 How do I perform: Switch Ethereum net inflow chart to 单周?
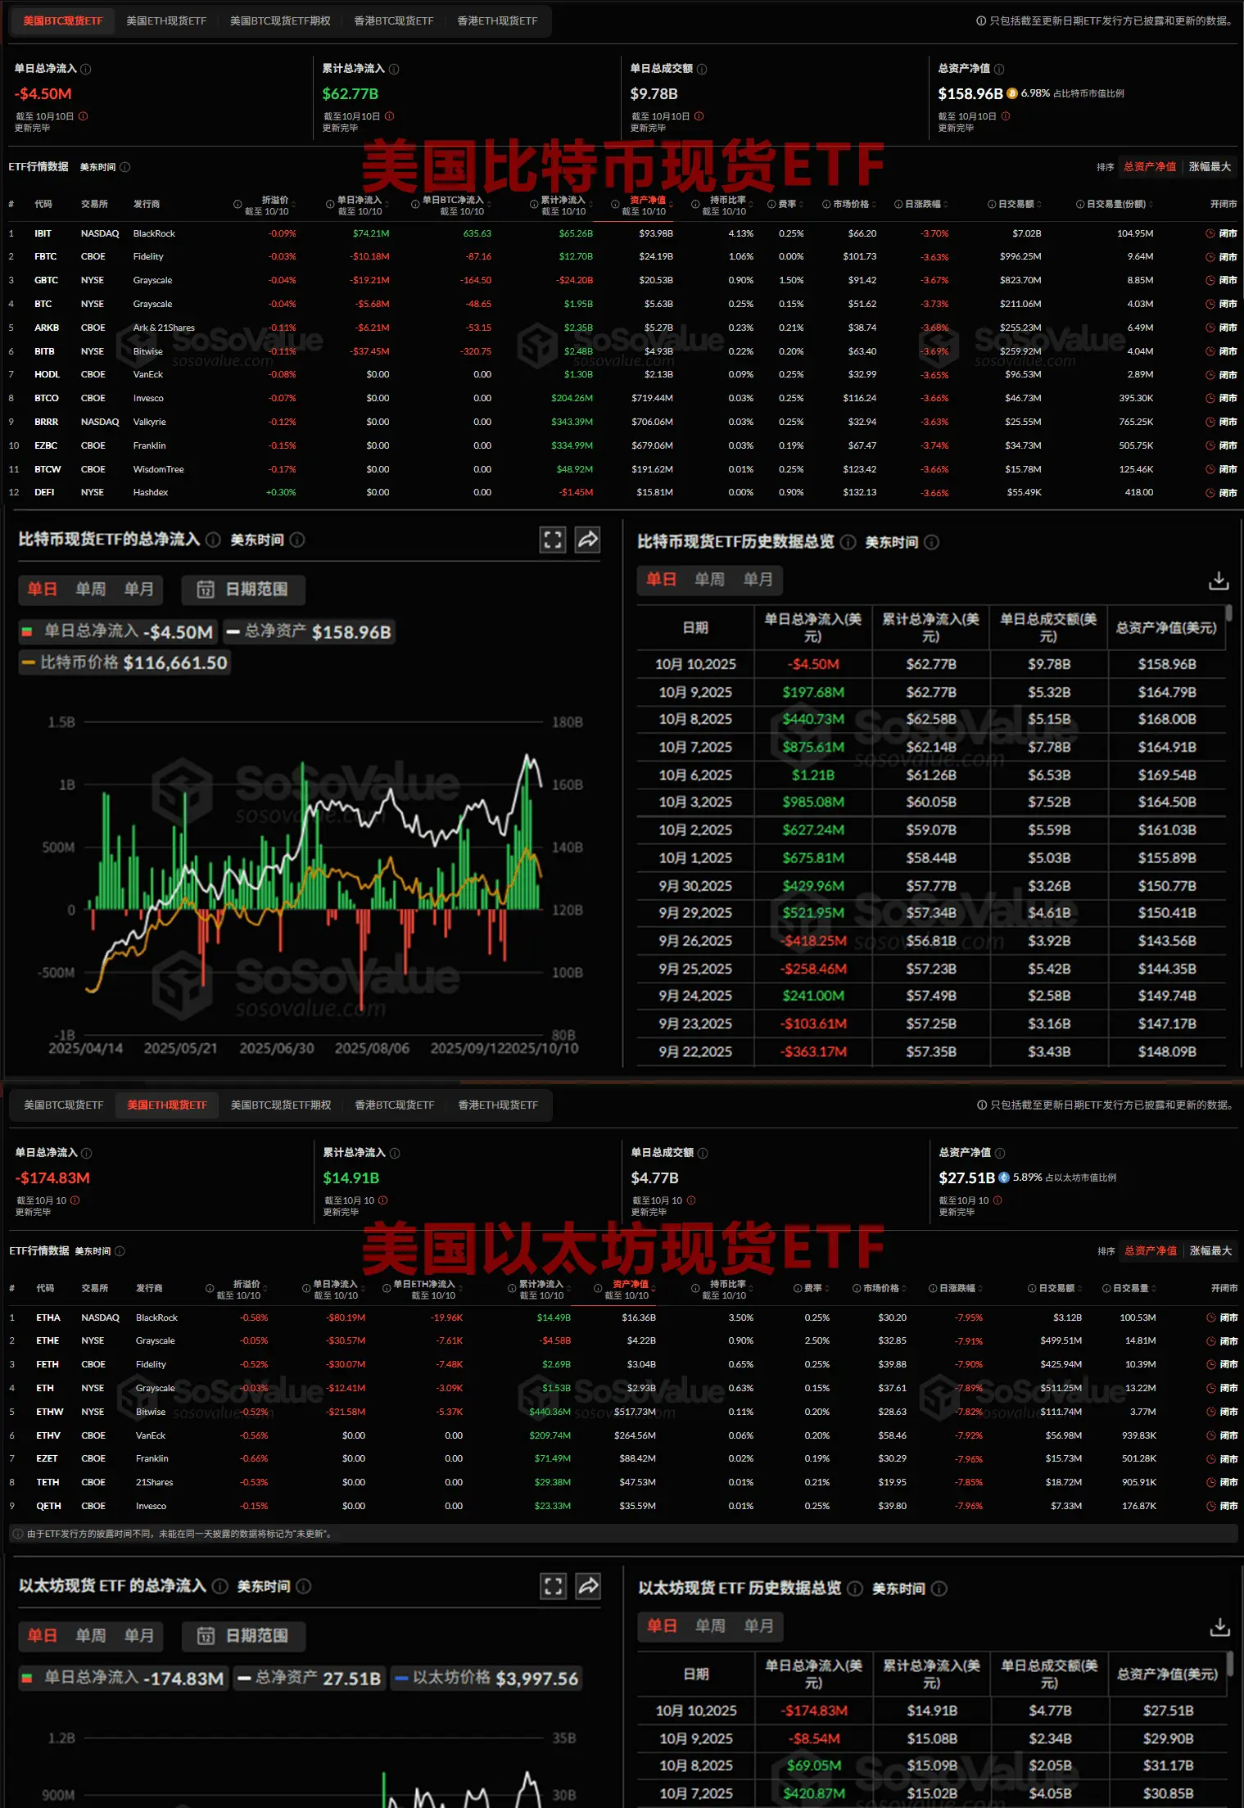click(91, 1636)
